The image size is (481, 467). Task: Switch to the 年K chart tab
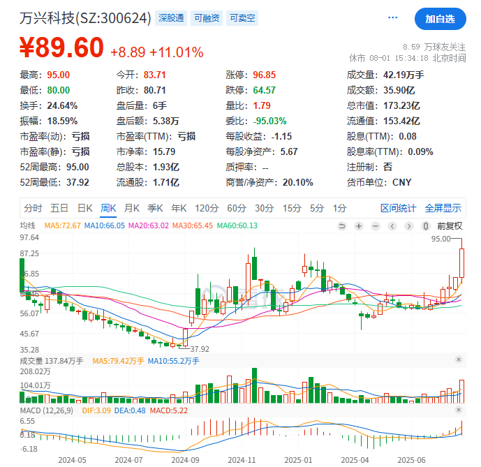[179, 208]
